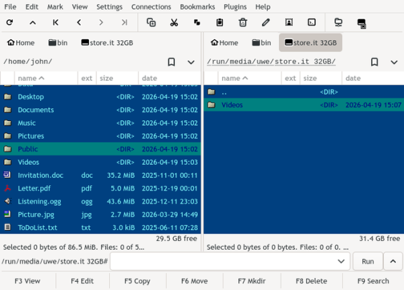
Task: Click the Invitation.doc document icon
Action: pyautogui.click(x=7, y=175)
